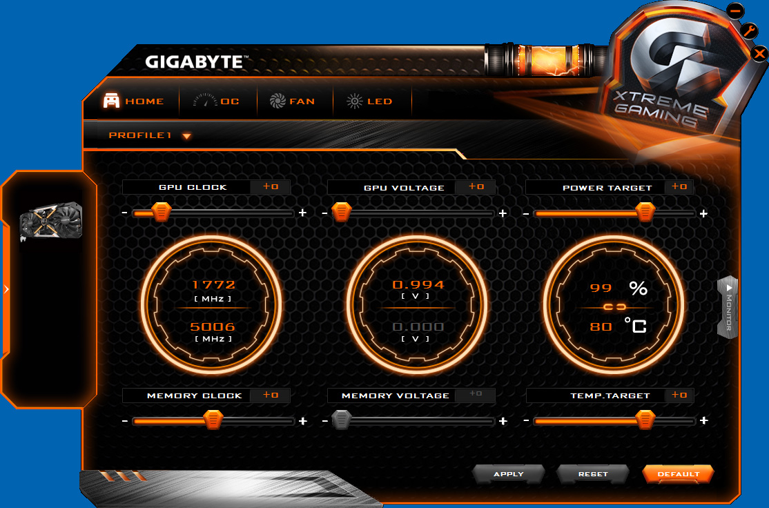Click the greyed memory voltage slider handle

coord(342,420)
